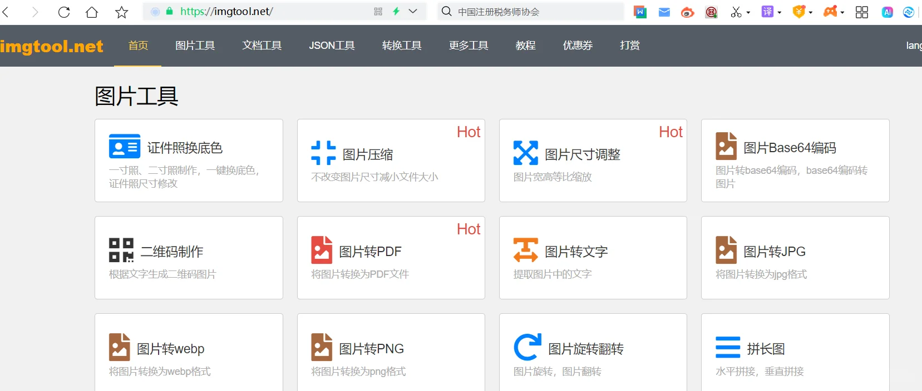Open the 图片转PDF tool link
This screenshot has height=391, width=922.
(x=370, y=252)
